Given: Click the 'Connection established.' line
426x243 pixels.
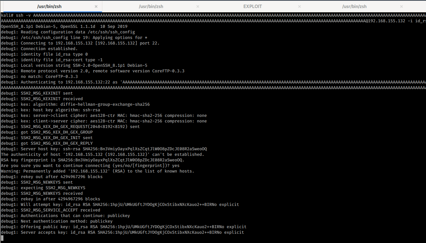Looking at the screenshot, I should (39, 49).
